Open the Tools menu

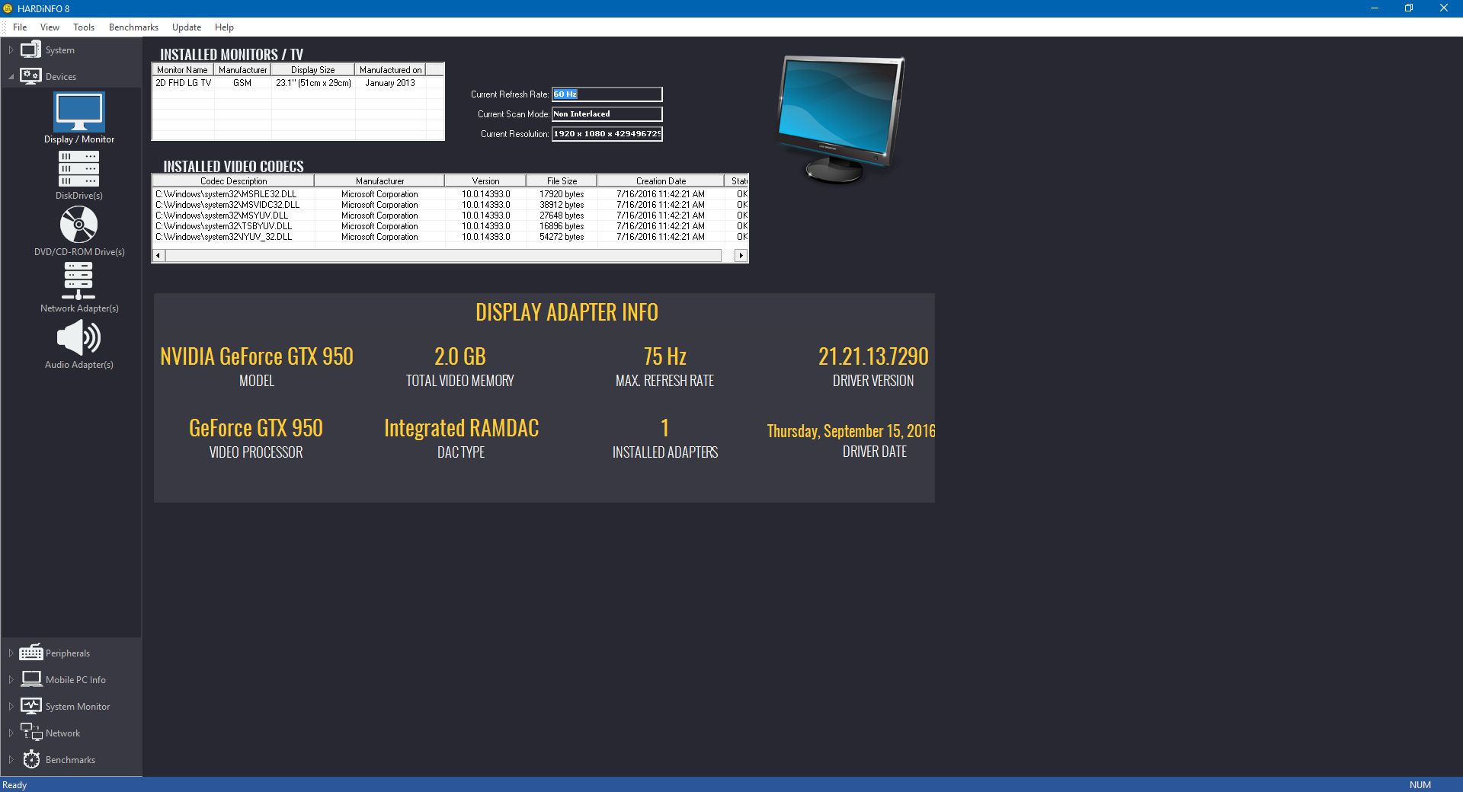84,27
